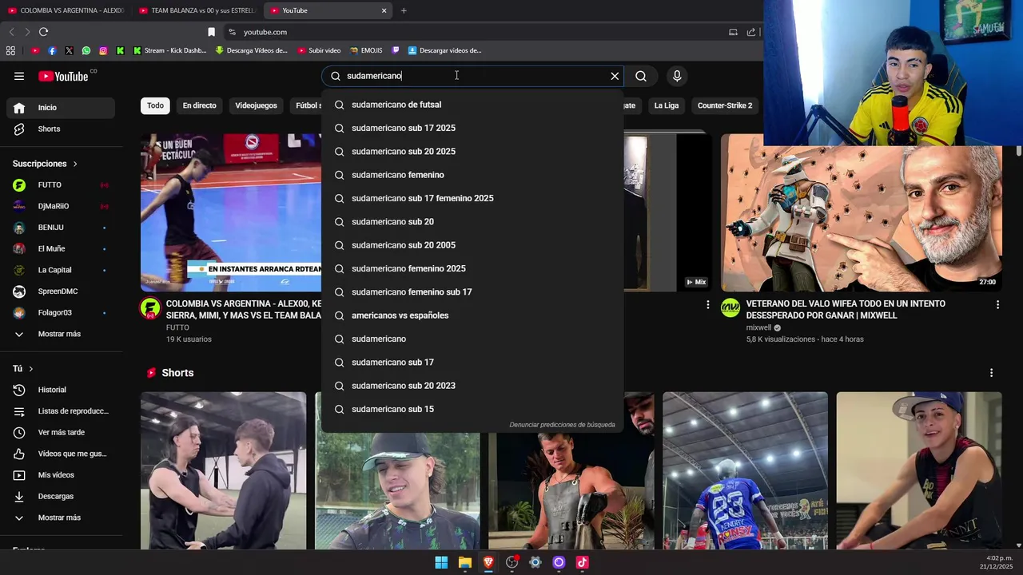Open the SpreenDMC subscription channel
This screenshot has width=1023, height=575.
61,291
